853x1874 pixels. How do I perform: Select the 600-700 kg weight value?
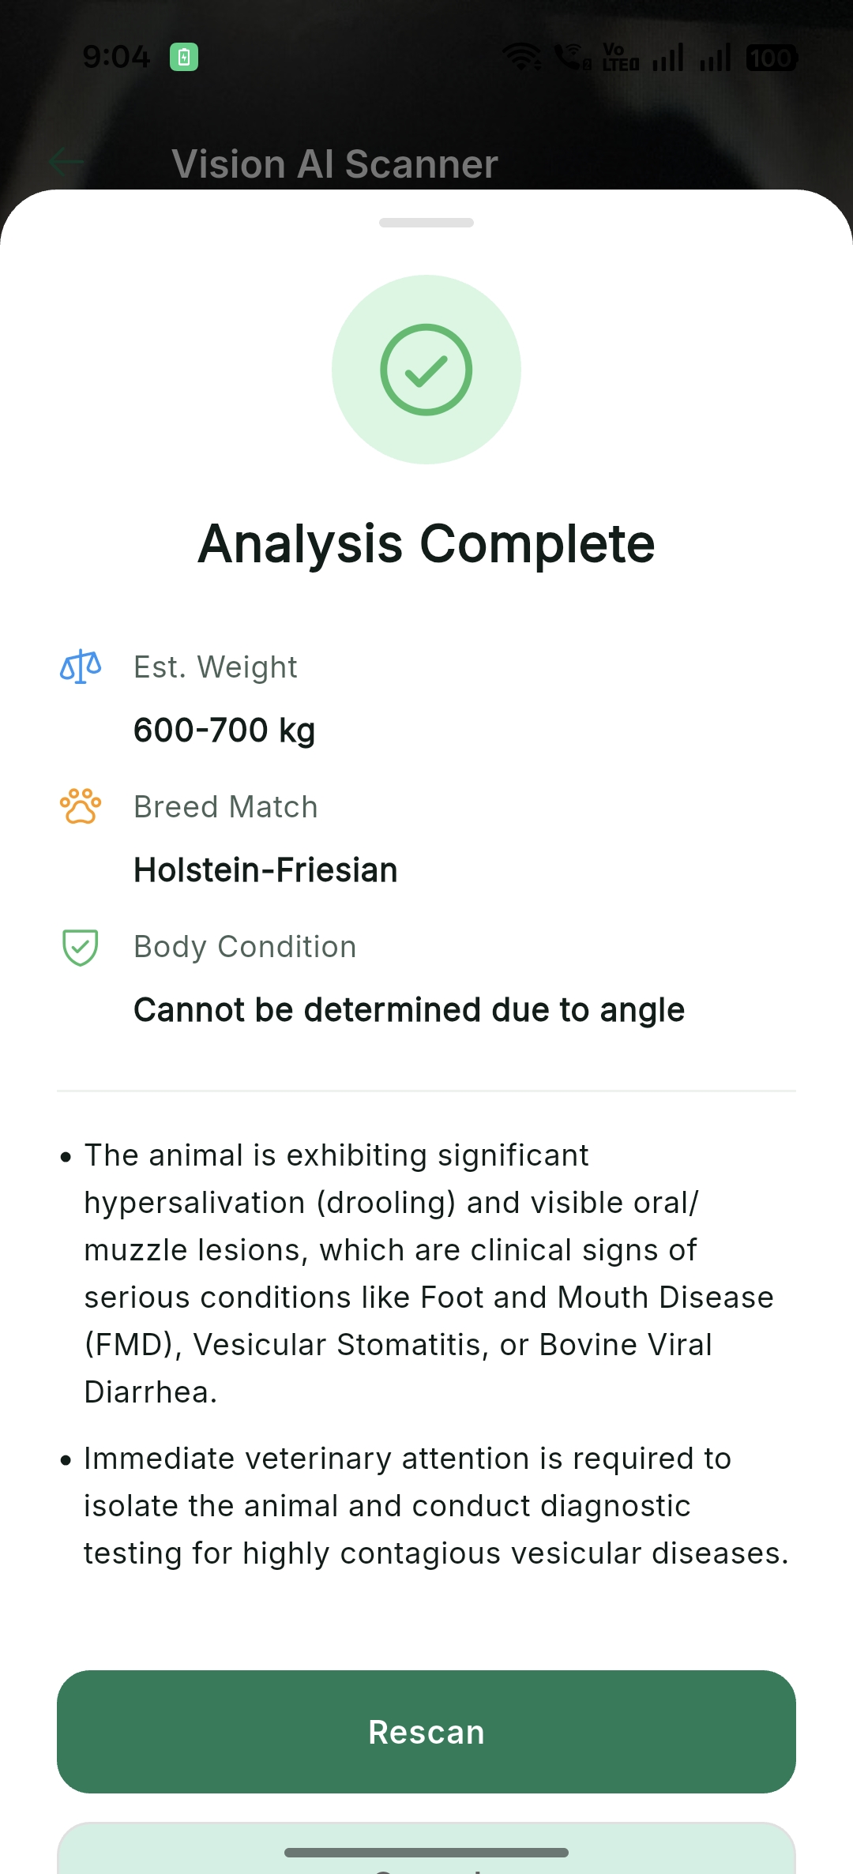pos(224,730)
